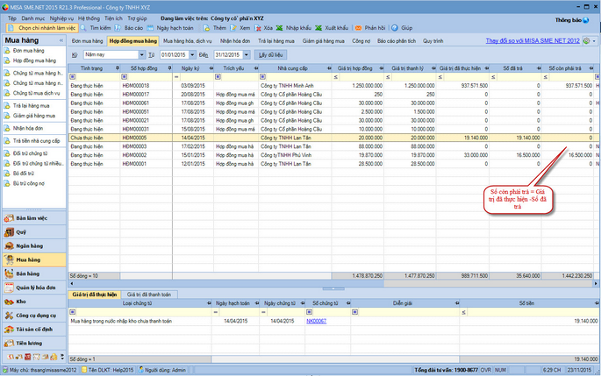Open link Thay đổi so với MISA SME.NET 2012
601x376 pixels.
(533, 40)
